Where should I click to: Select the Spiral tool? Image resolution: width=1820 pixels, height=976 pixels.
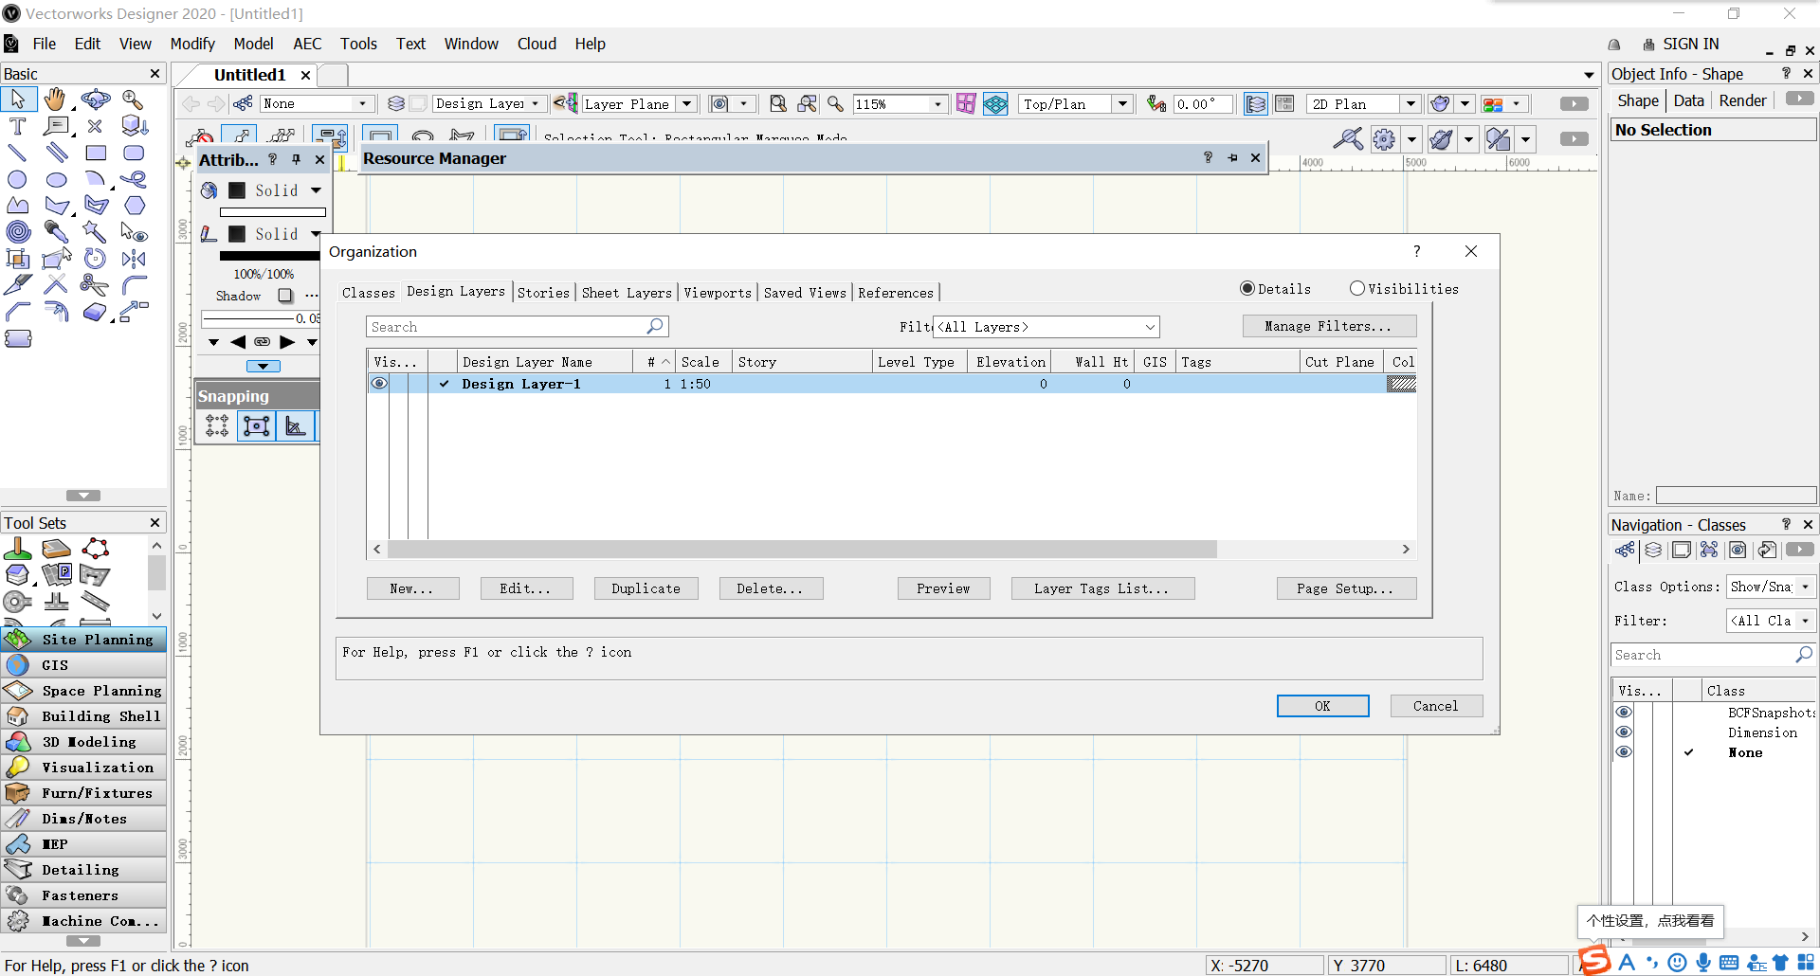(x=18, y=231)
